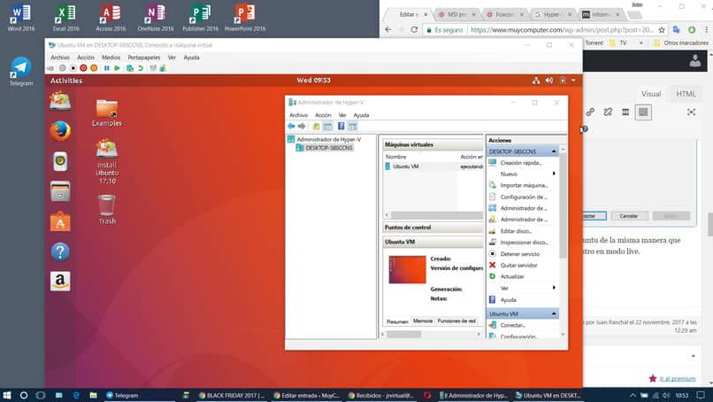Collapse the DESKTOP-S8SCCNS actions section
This screenshot has height=402, width=713.
click(554, 151)
